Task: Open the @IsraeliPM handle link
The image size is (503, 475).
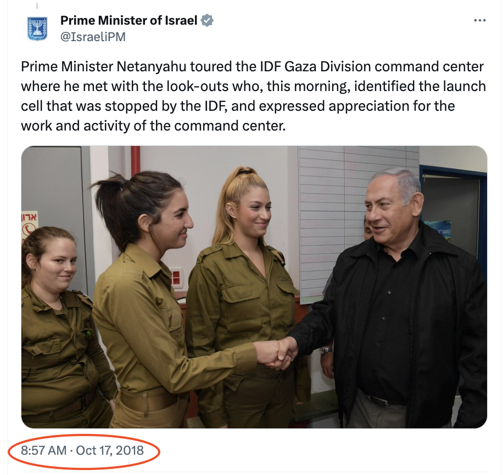Action: coord(93,37)
